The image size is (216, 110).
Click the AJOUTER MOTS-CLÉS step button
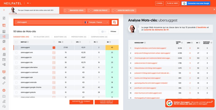click(124, 11)
